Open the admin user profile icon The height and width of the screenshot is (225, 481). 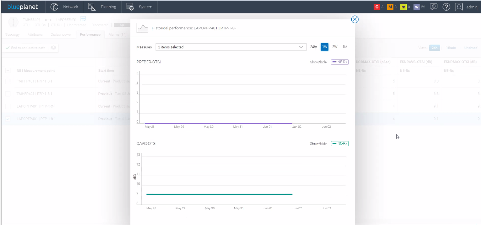tap(459, 7)
